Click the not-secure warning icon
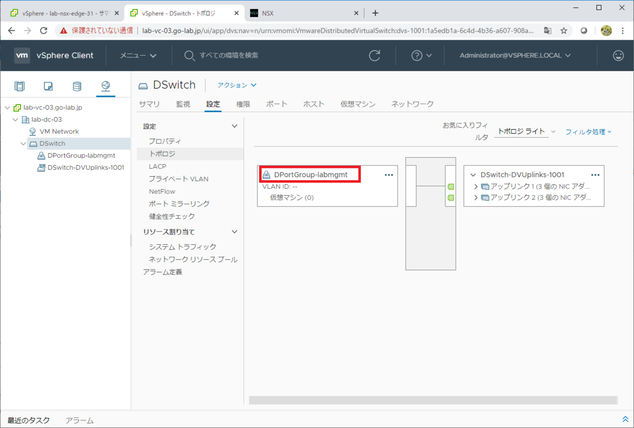The image size is (634, 428). [x=64, y=31]
